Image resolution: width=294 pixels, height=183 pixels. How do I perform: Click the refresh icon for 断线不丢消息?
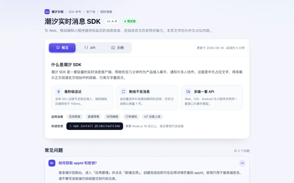[123, 92]
